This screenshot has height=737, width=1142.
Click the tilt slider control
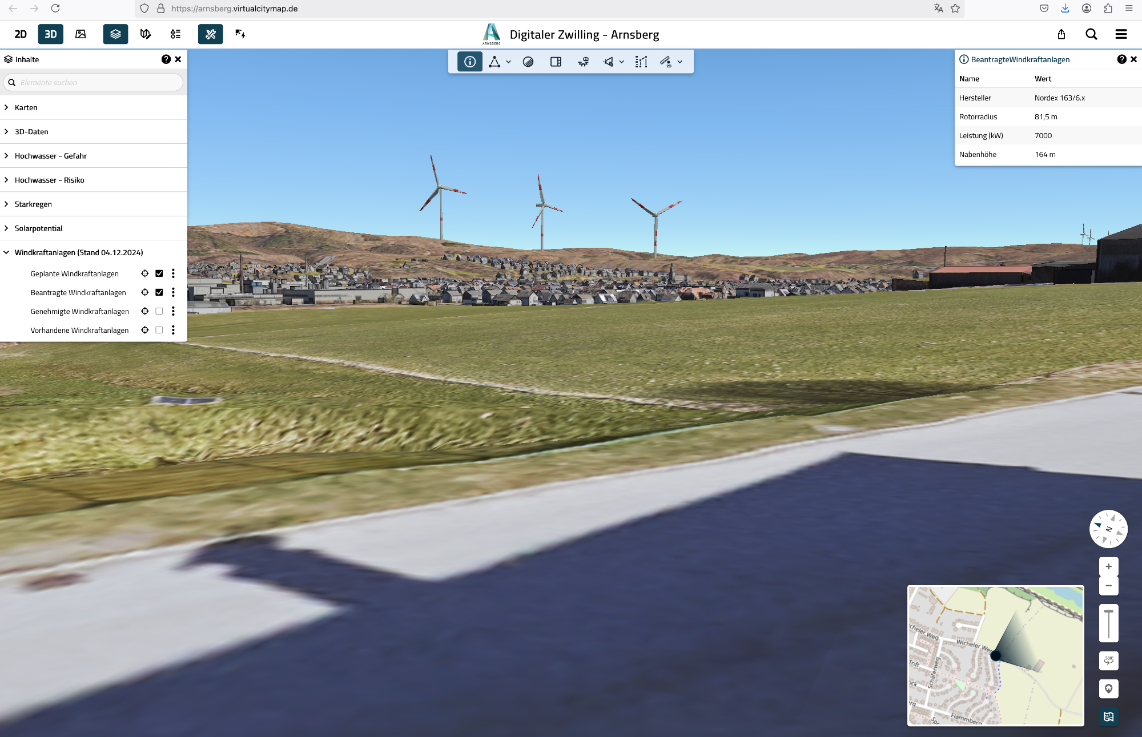click(1108, 623)
